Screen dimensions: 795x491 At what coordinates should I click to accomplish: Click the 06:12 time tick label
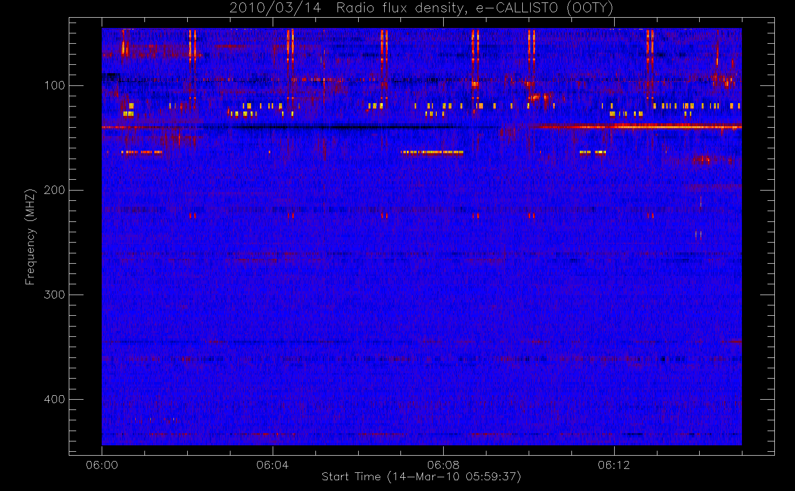(x=614, y=465)
